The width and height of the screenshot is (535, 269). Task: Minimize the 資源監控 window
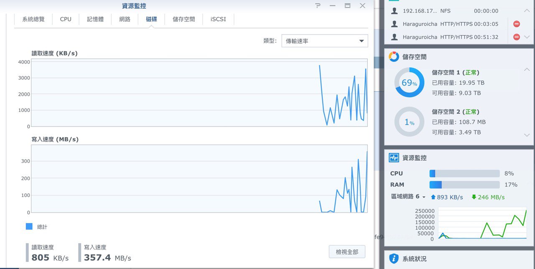(x=333, y=6)
